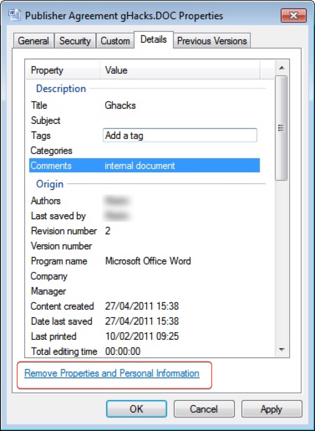Select the Program name Microsoft Office Word row
Screen dimensions: 315x431
[x=144, y=261]
